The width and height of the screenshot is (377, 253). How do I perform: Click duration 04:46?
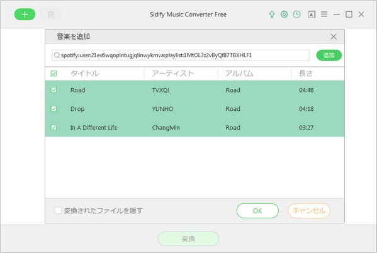[x=306, y=90]
